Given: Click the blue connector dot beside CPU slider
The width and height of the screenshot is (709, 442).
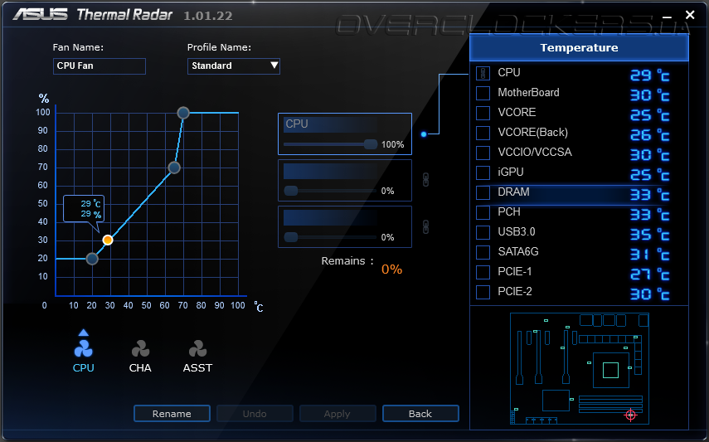Looking at the screenshot, I should [x=424, y=134].
